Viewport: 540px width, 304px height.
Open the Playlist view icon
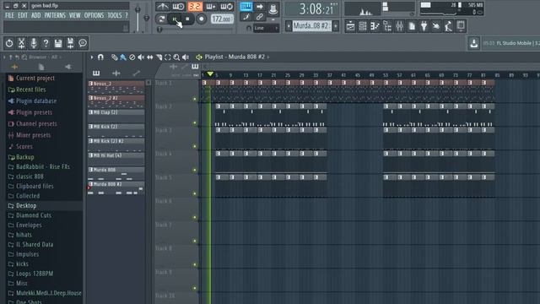350,26
